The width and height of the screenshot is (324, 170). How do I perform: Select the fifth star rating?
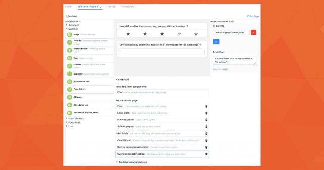(x=196, y=34)
